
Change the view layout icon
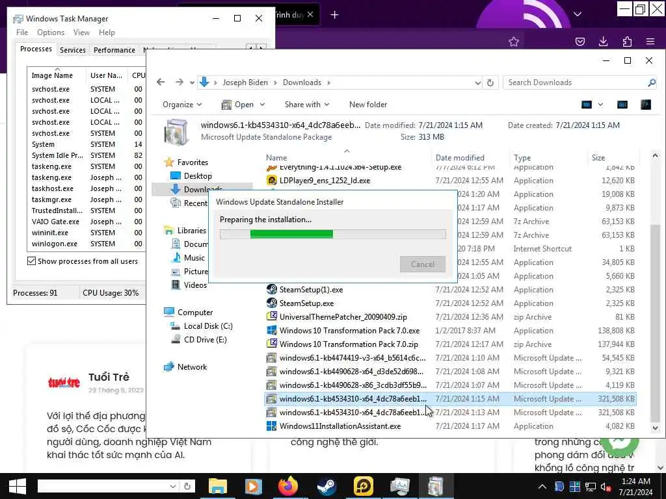pyautogui.click(x=587, y=105)
